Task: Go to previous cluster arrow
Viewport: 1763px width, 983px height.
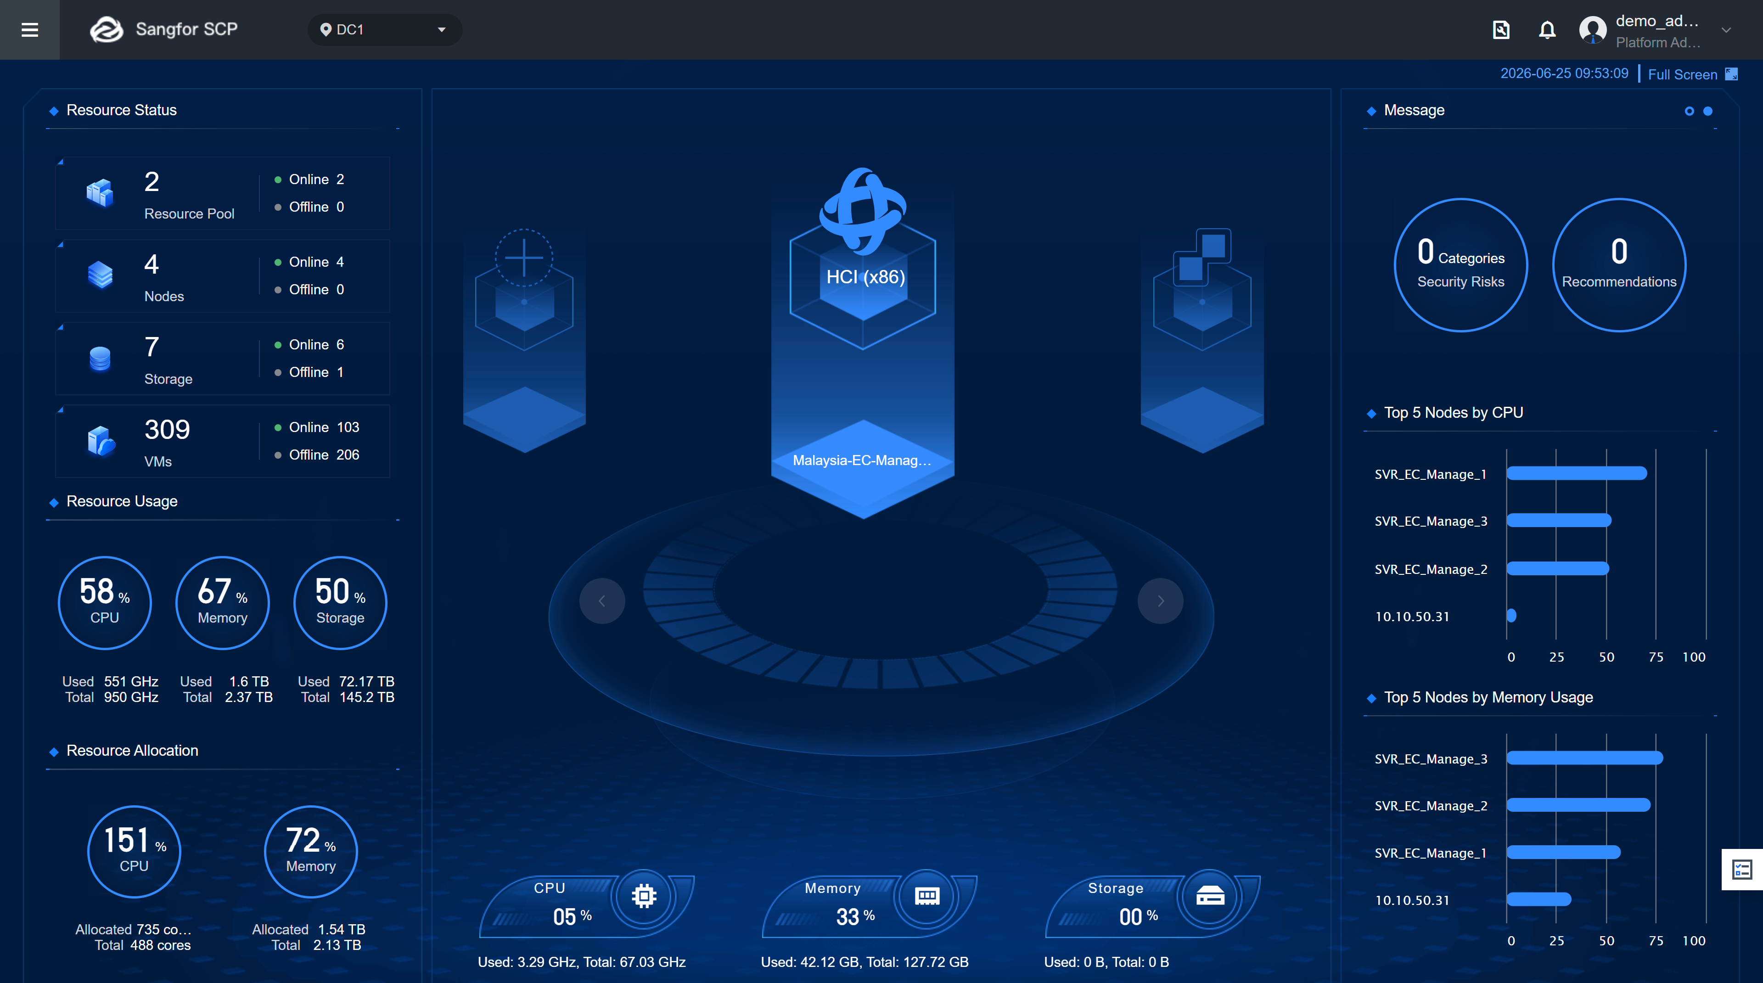Action: coord(602,601)
